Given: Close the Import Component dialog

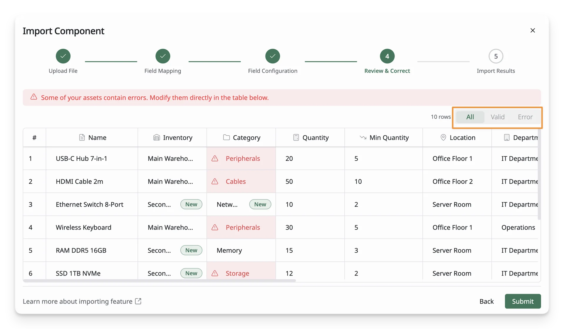Looking at the screenshot, I should click(533, 31).
